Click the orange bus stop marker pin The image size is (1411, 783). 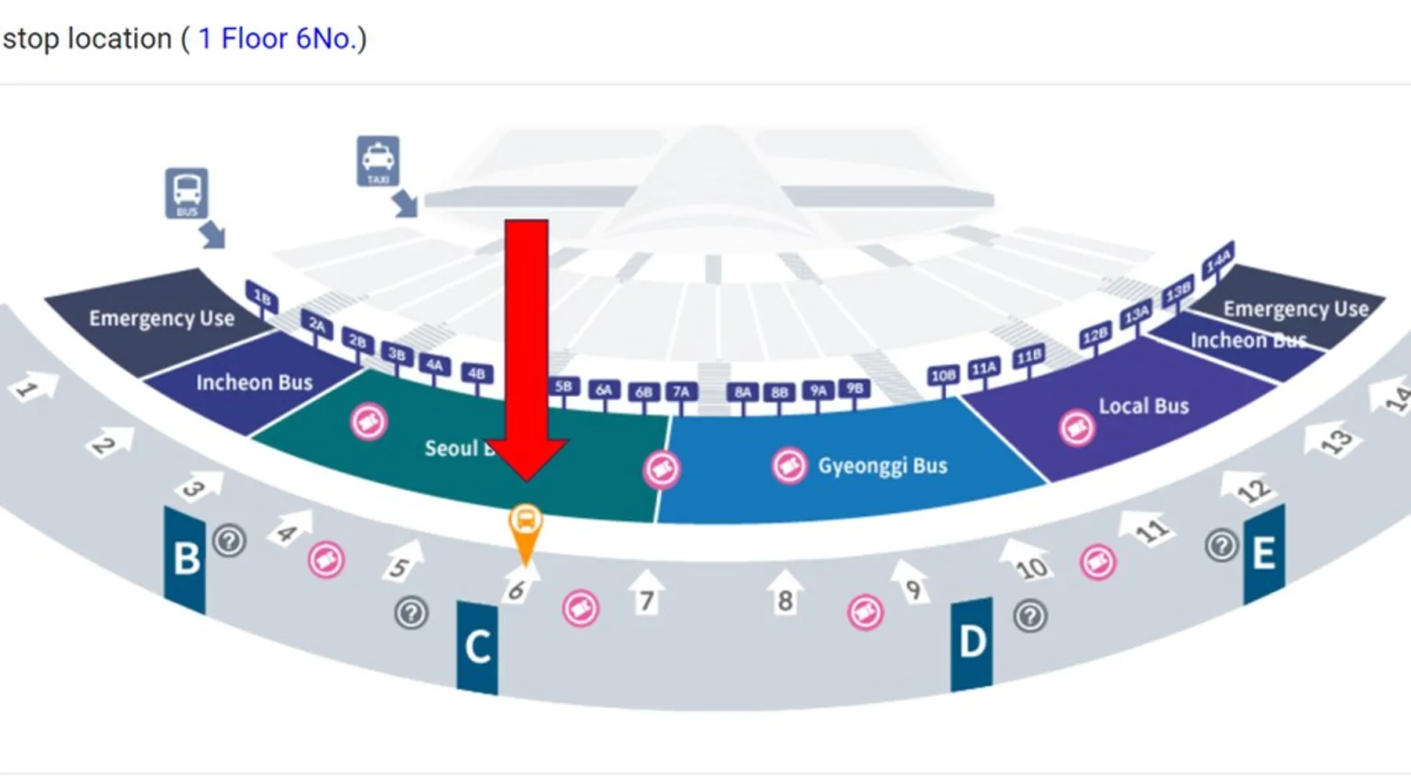[525, 534]
